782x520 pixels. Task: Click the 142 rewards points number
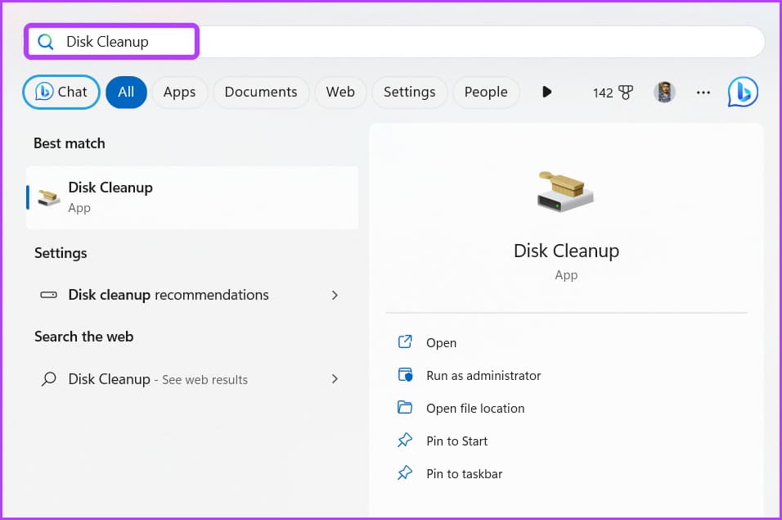tap(603, 93)
